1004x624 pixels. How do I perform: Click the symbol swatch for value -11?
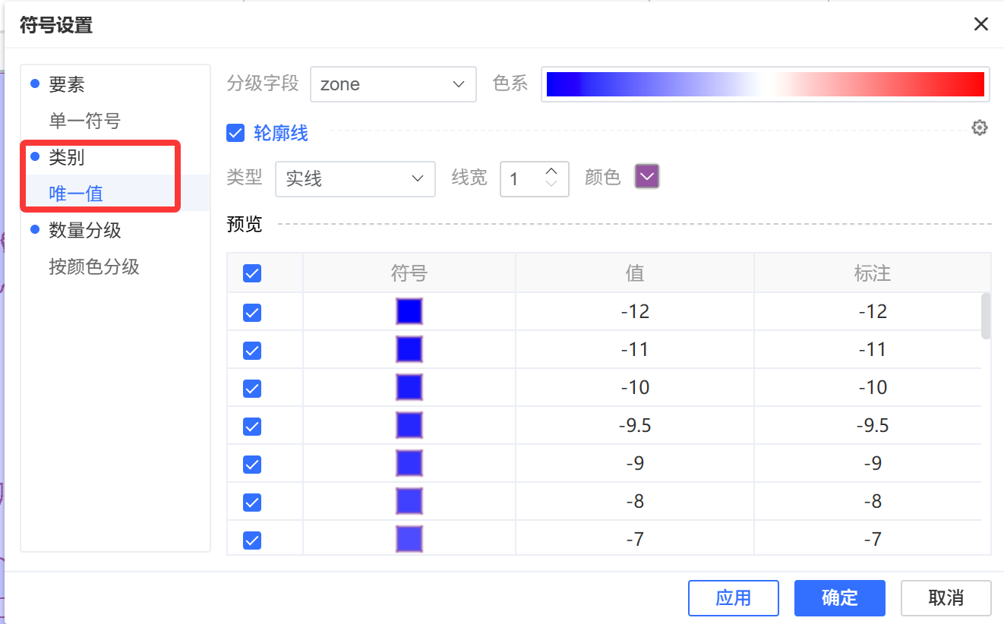pos(409,350)
